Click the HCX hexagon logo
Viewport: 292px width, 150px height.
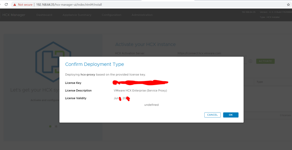53,62
